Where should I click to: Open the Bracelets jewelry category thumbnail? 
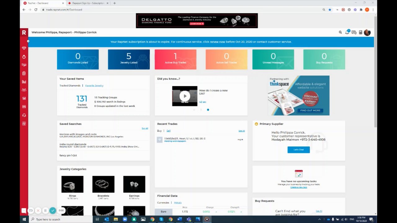pos(103,184)
